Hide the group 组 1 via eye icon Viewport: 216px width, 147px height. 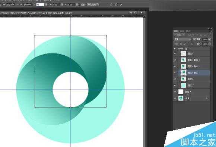[175, 49]
